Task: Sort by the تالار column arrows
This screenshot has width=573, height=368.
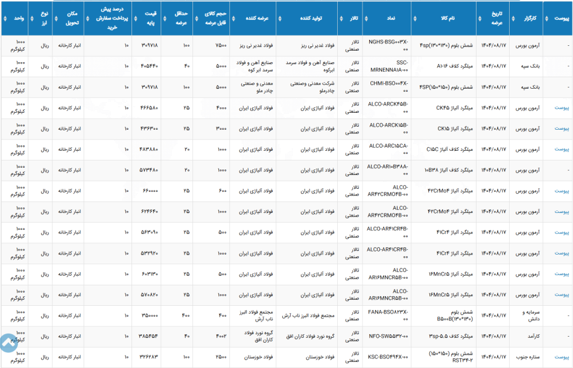Action: (341, 18)
